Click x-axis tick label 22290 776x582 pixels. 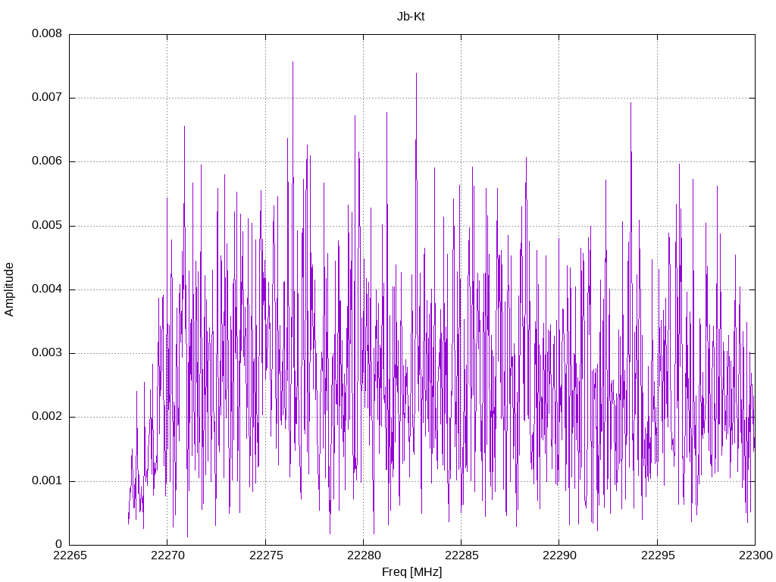tap(559, 555)
